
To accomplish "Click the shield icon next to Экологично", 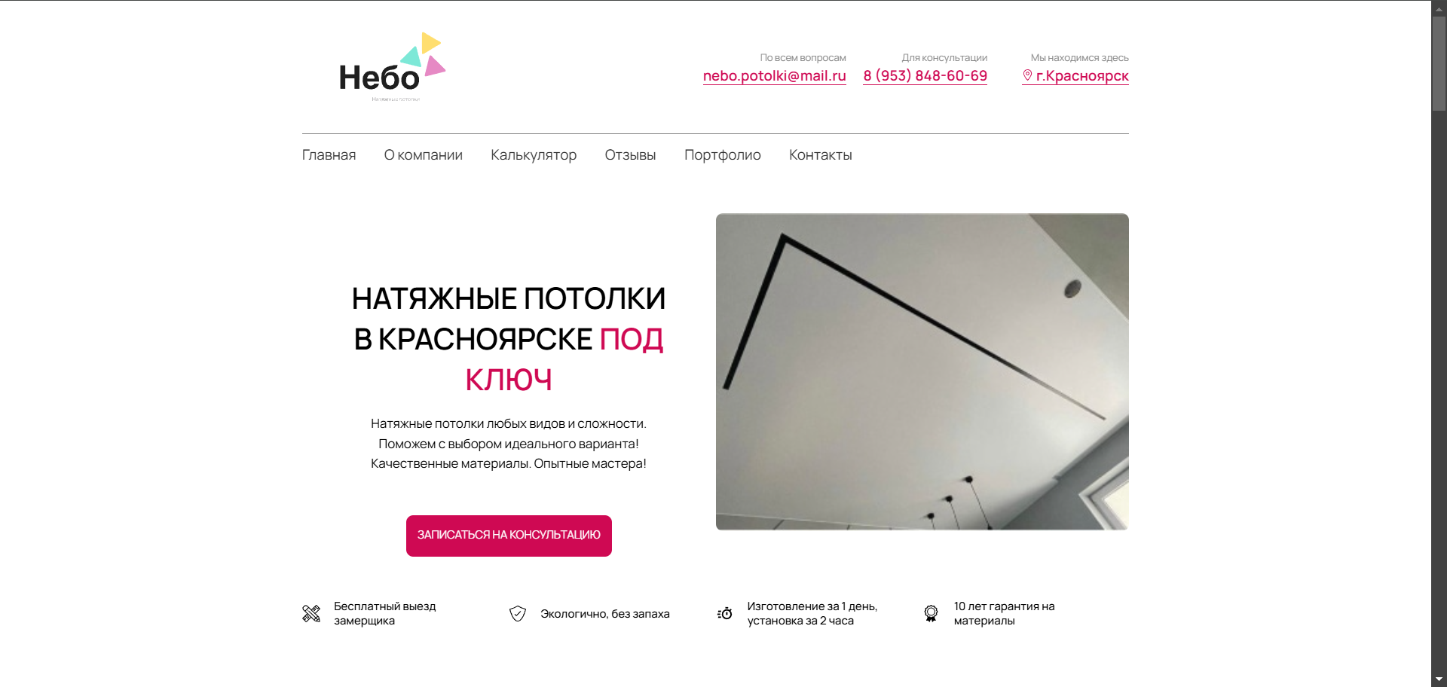I will pyautogui.click(x=518, y=614).
